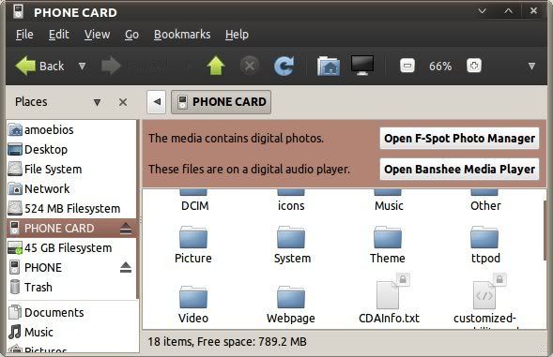Screen dimensions: 553x357
Task: Click the PHONE CARD title bar device icon
Action: point(18,11)
